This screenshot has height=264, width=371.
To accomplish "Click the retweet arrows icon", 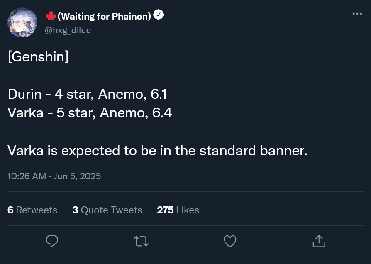I will click(141, 241).
